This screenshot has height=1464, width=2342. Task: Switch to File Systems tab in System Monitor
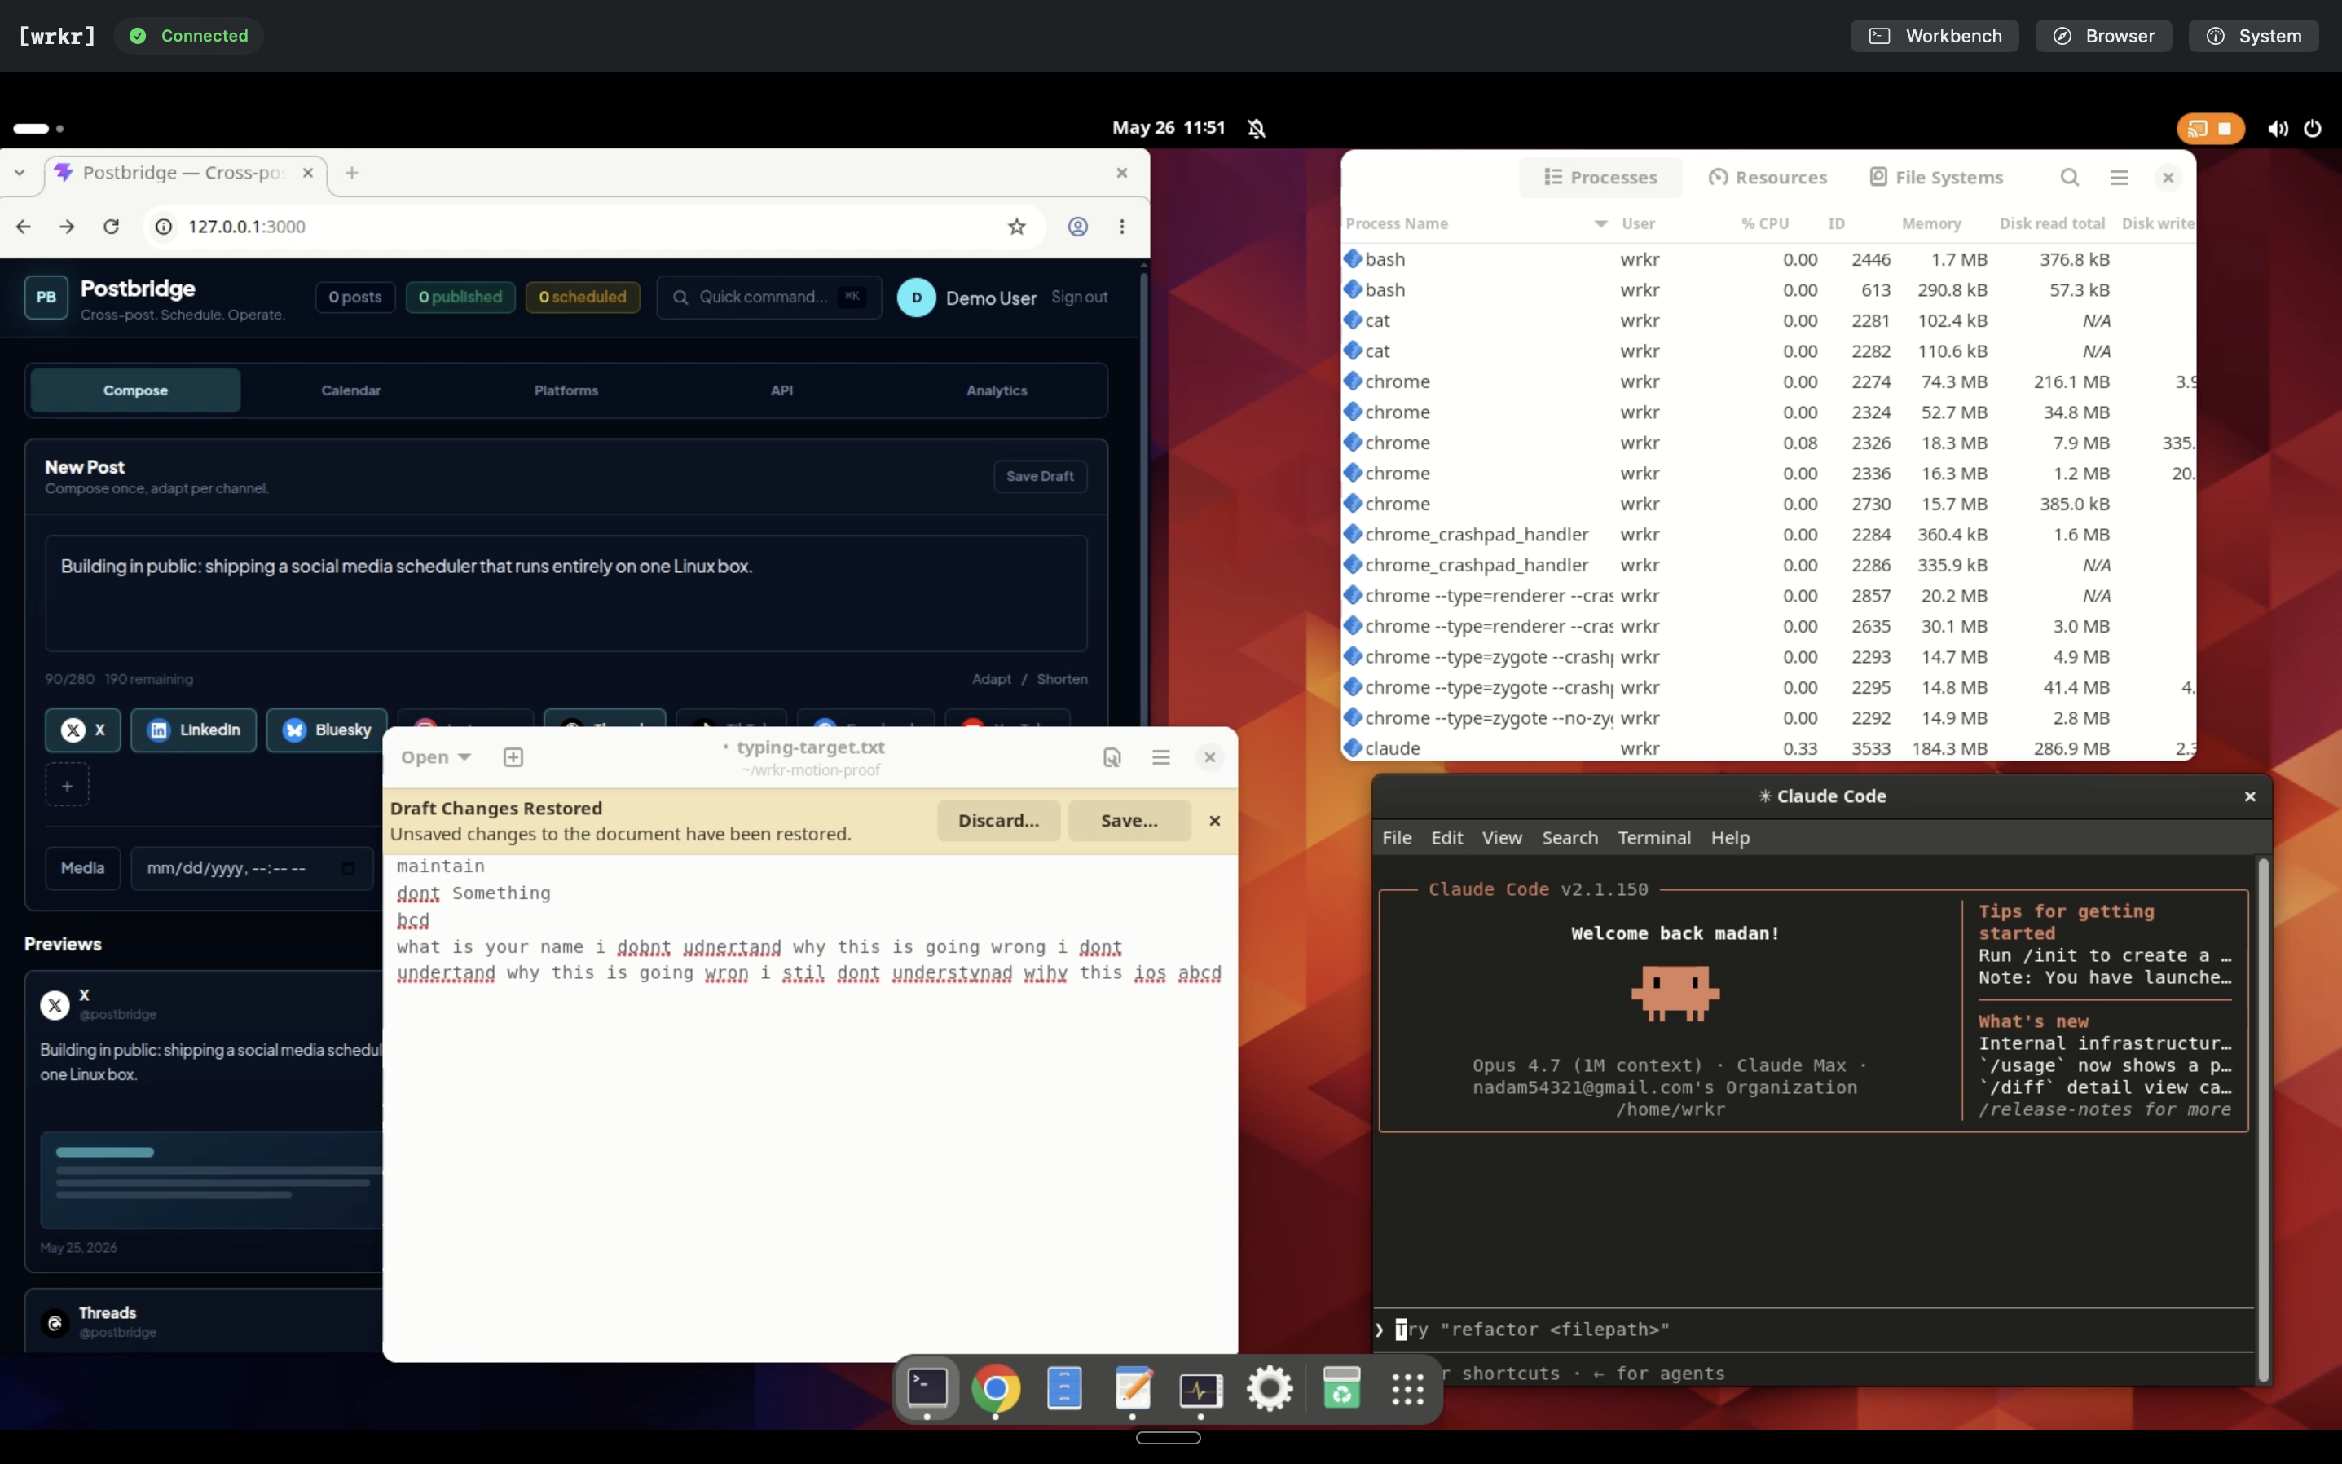1935,177
